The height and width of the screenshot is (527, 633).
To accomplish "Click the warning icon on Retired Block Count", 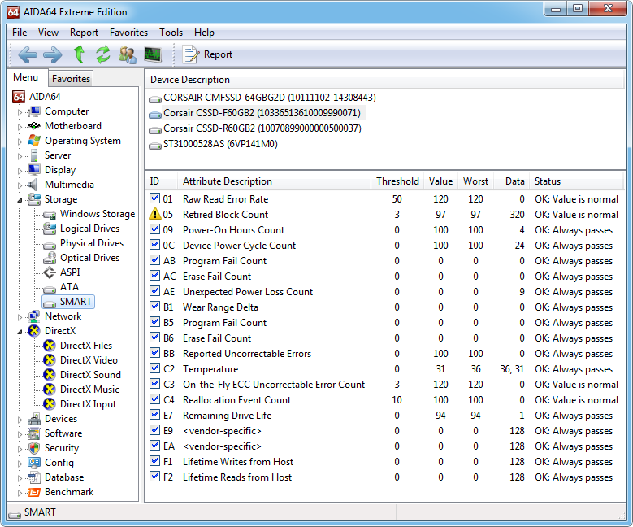I will coord(155,214).
